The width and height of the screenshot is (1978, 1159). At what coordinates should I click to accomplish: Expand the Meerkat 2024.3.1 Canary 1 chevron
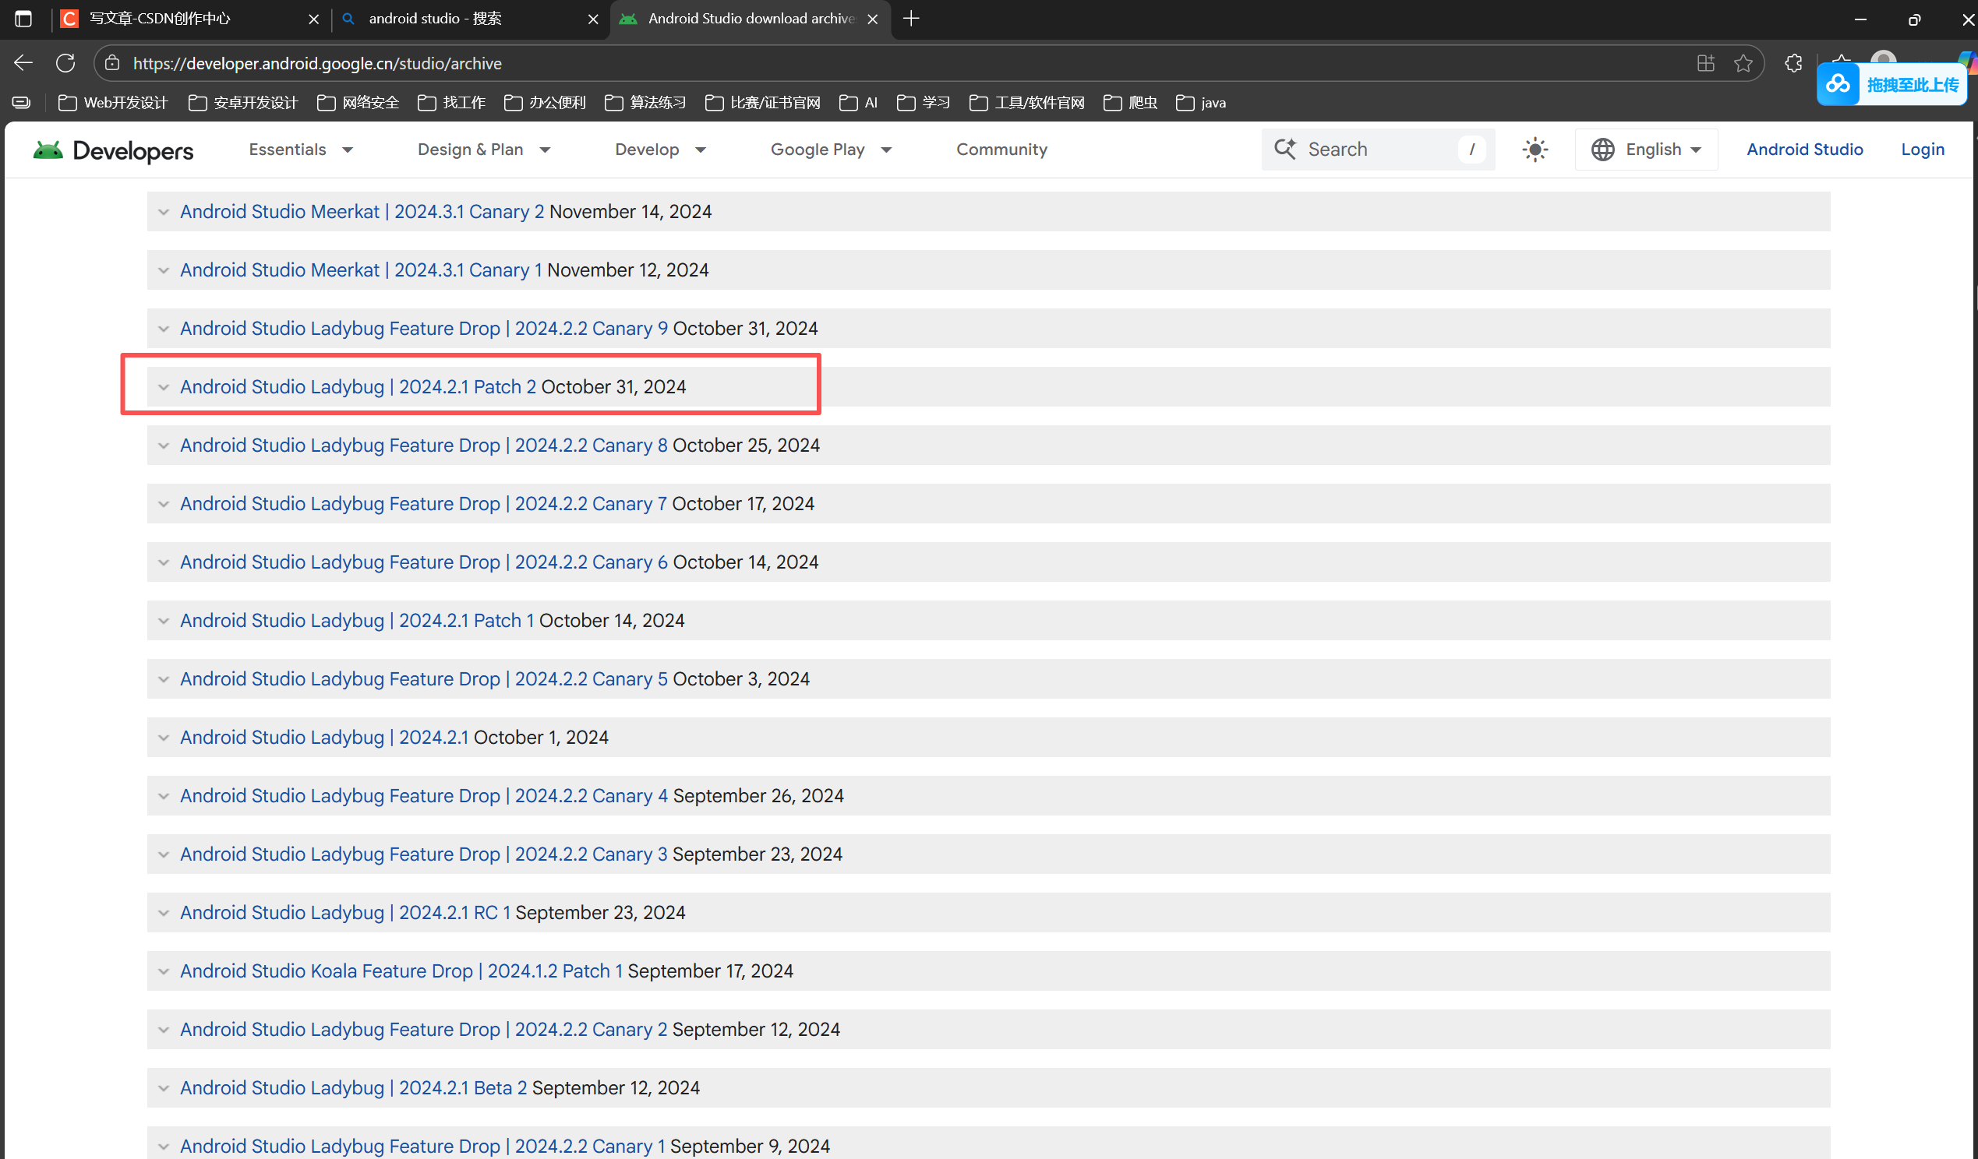pyautogui.click(x=163, y=271)
